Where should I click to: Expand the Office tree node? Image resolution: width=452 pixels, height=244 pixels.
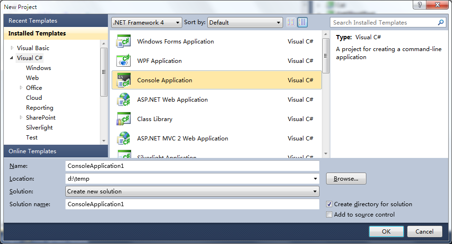click(x=21, y=87)
